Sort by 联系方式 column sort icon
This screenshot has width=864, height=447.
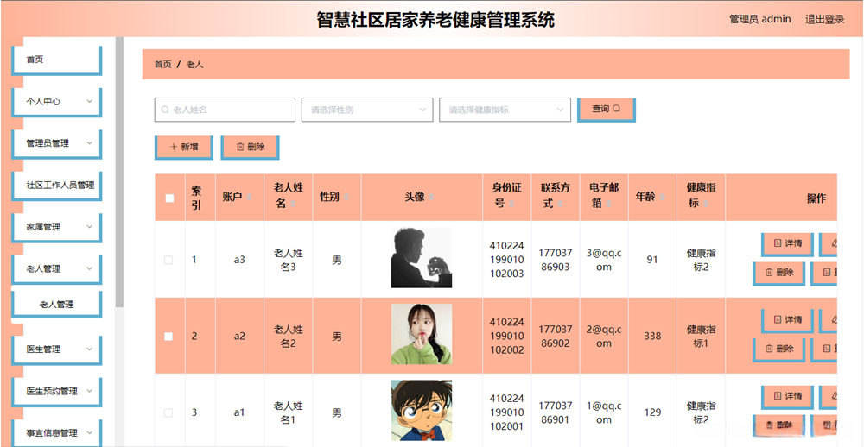[x=560, y=204]
